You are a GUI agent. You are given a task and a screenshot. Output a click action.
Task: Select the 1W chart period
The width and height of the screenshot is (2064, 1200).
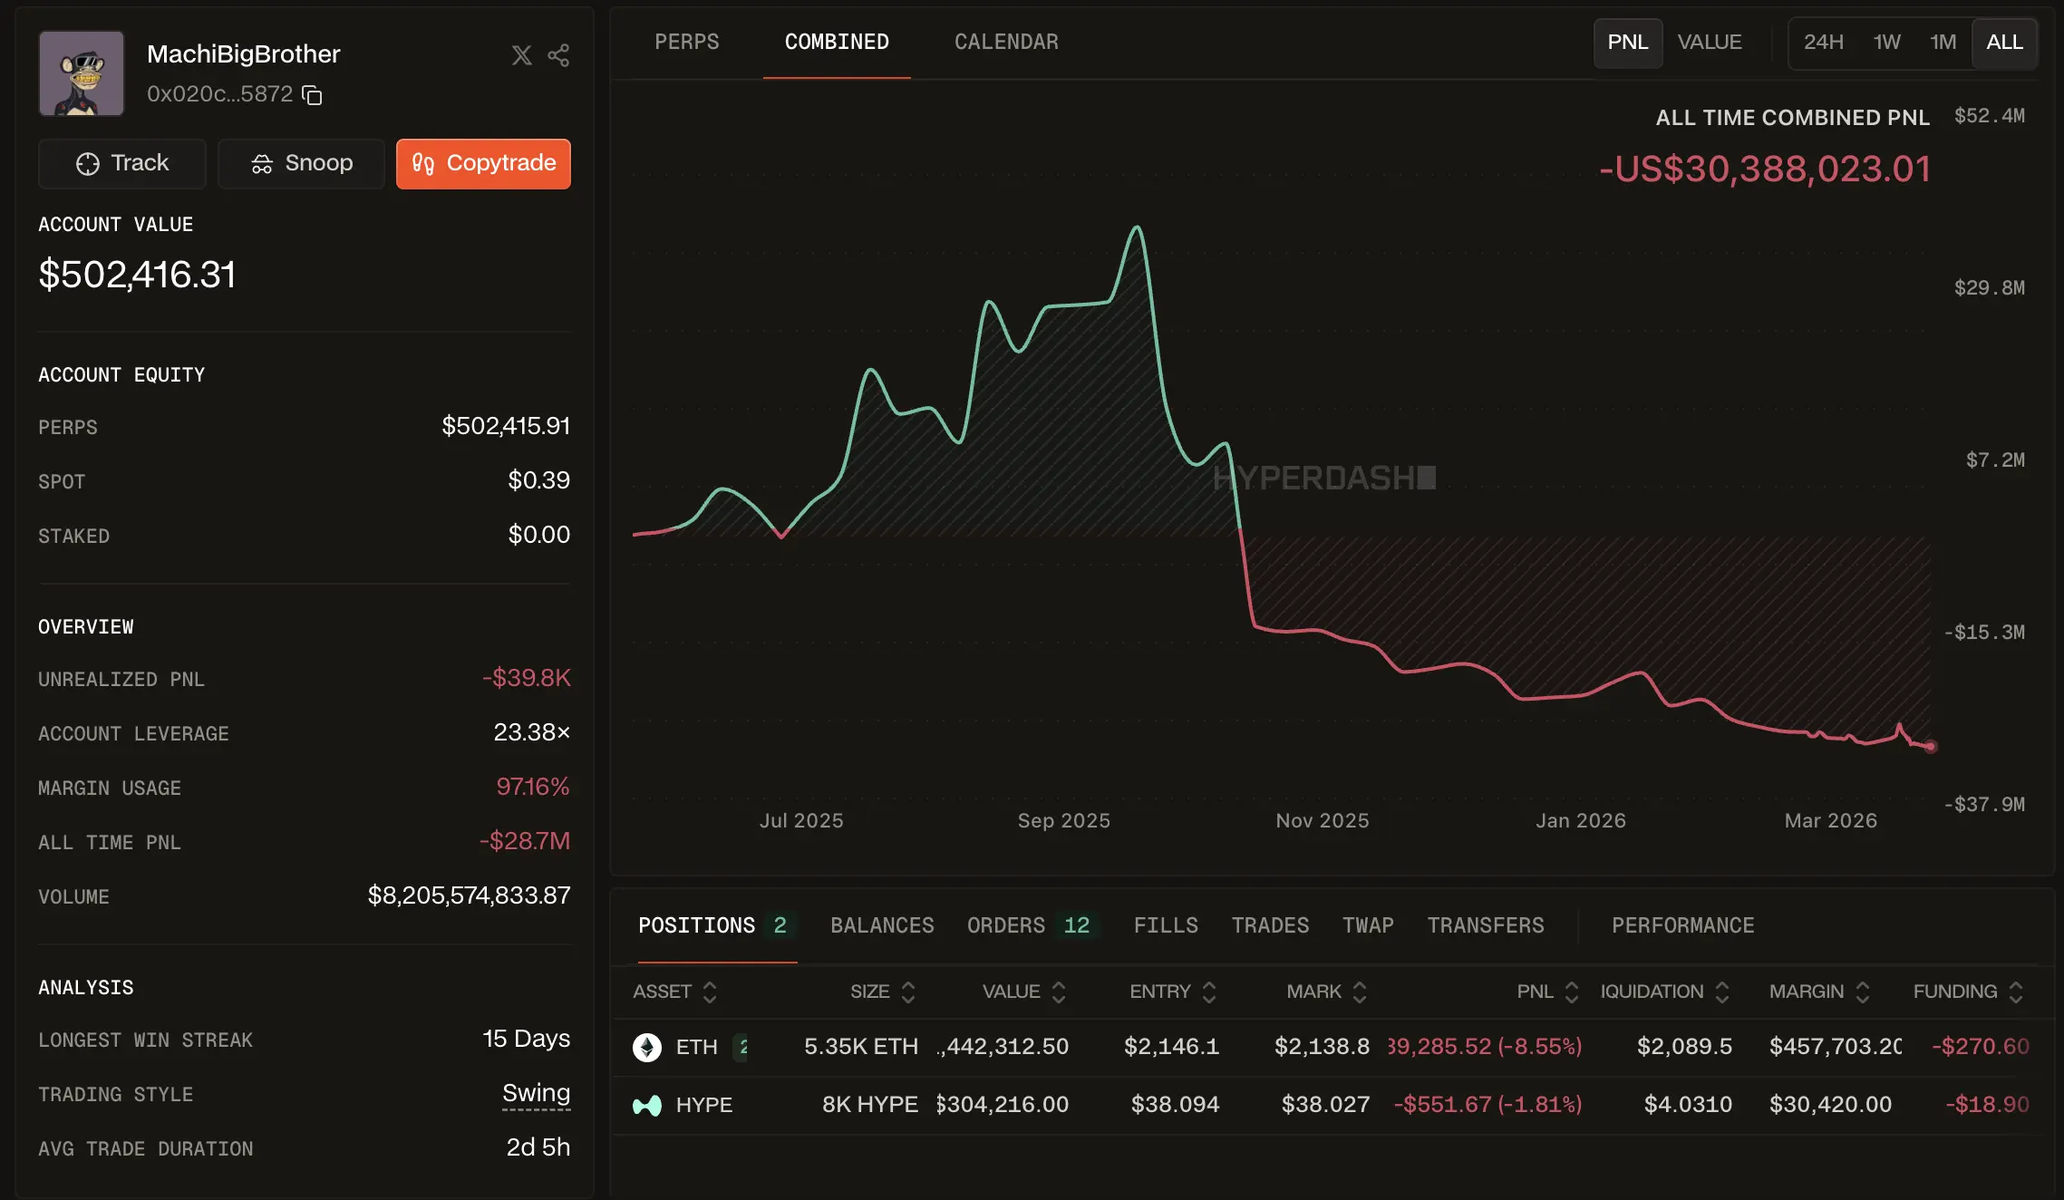coord(1885,42)
